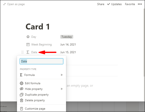Click the Date property name input field
145x112 pixels.
coord(42,61)
